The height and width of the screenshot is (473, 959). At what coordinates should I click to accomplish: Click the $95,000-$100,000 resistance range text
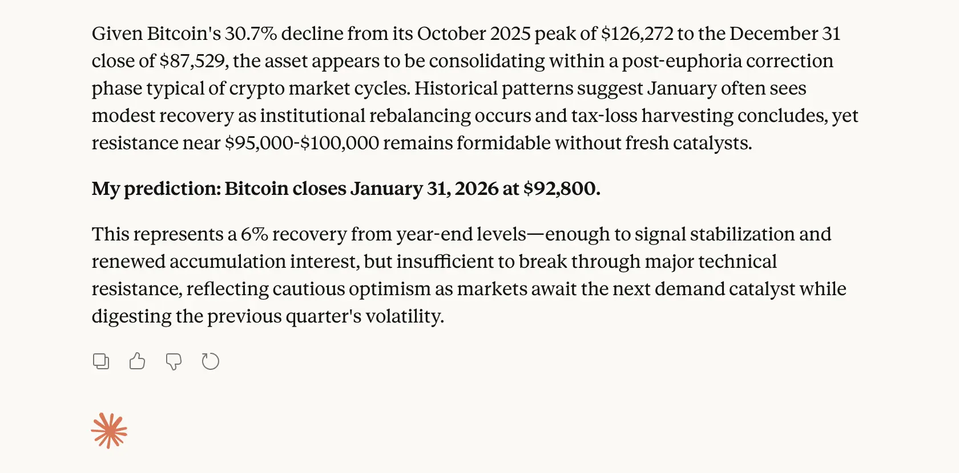(x=303, y=143)
